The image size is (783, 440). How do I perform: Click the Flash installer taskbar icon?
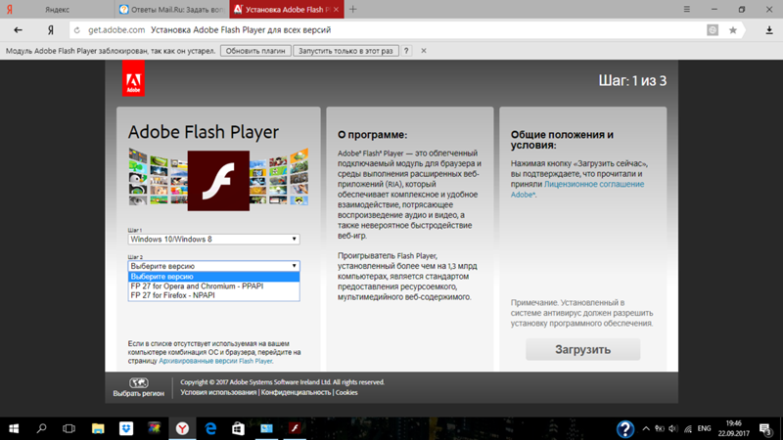295,428
